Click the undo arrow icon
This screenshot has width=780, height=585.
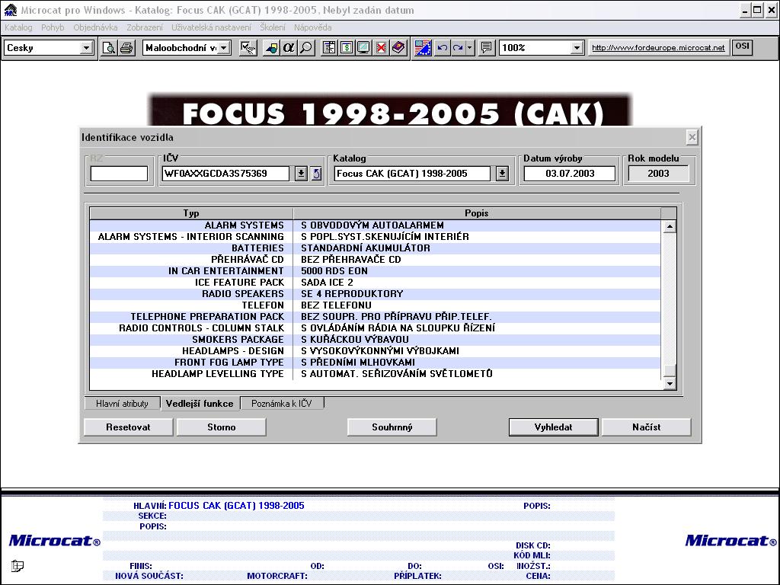pyautogui.click(x=443, y=48)
